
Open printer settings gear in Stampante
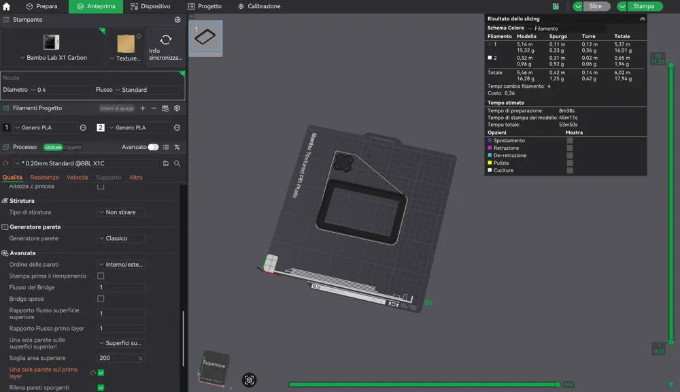(x=177, y=20)
